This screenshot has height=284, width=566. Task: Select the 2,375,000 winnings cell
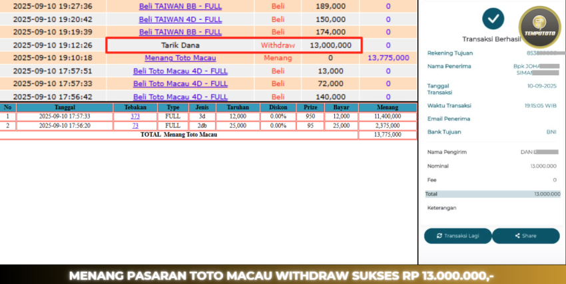click(388, 126)
